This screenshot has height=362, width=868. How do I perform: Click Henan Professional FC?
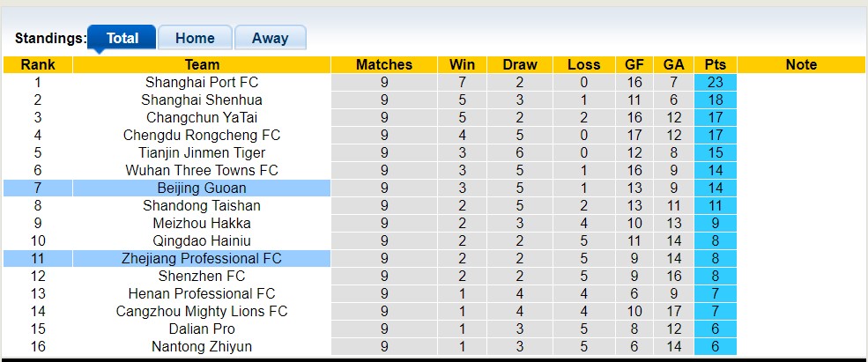click(202, 293)
